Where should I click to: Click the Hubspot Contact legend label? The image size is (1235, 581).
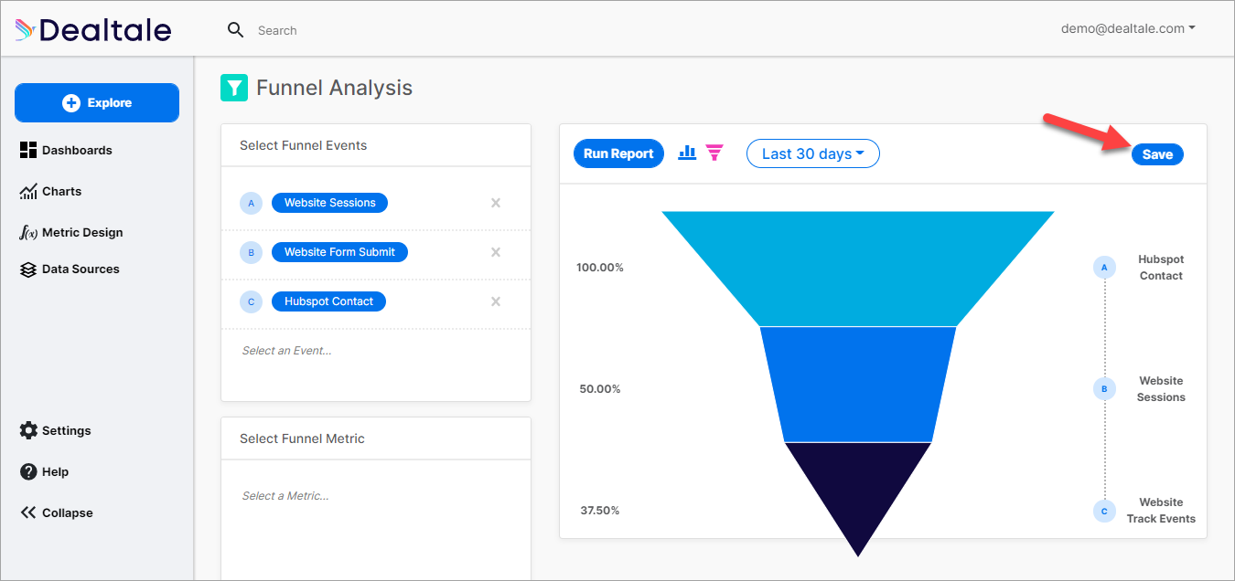(1161, 268)
